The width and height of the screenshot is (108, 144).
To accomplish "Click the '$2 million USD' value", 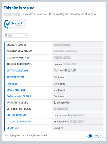I will click(62, 103).
